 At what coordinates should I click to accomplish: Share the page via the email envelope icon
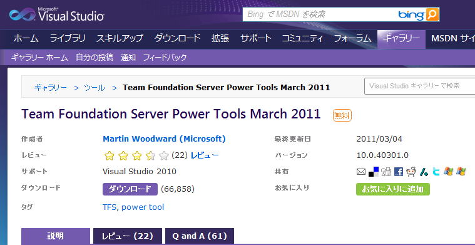coord(361,172)
